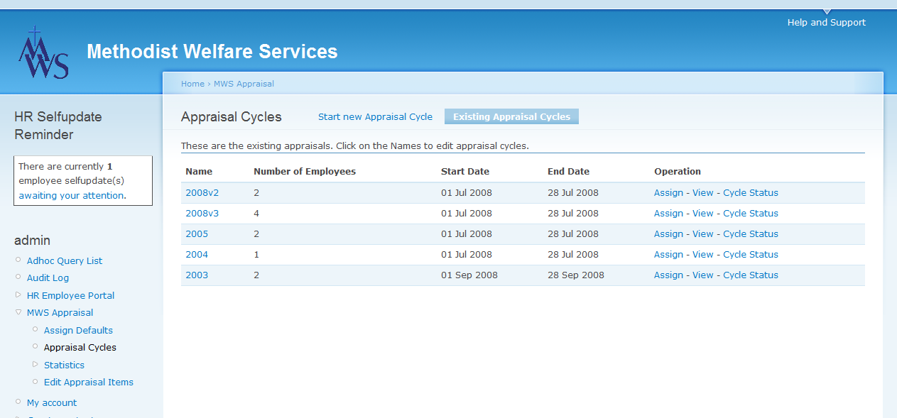Click Assign for cycle 2008v3
This screenshot has height=418, width=897.
point(668,213)
